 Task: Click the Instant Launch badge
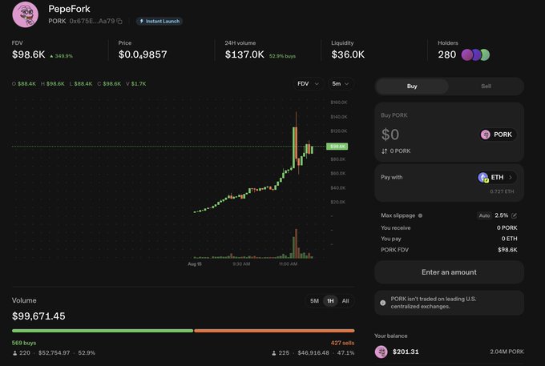coord(159,21)
